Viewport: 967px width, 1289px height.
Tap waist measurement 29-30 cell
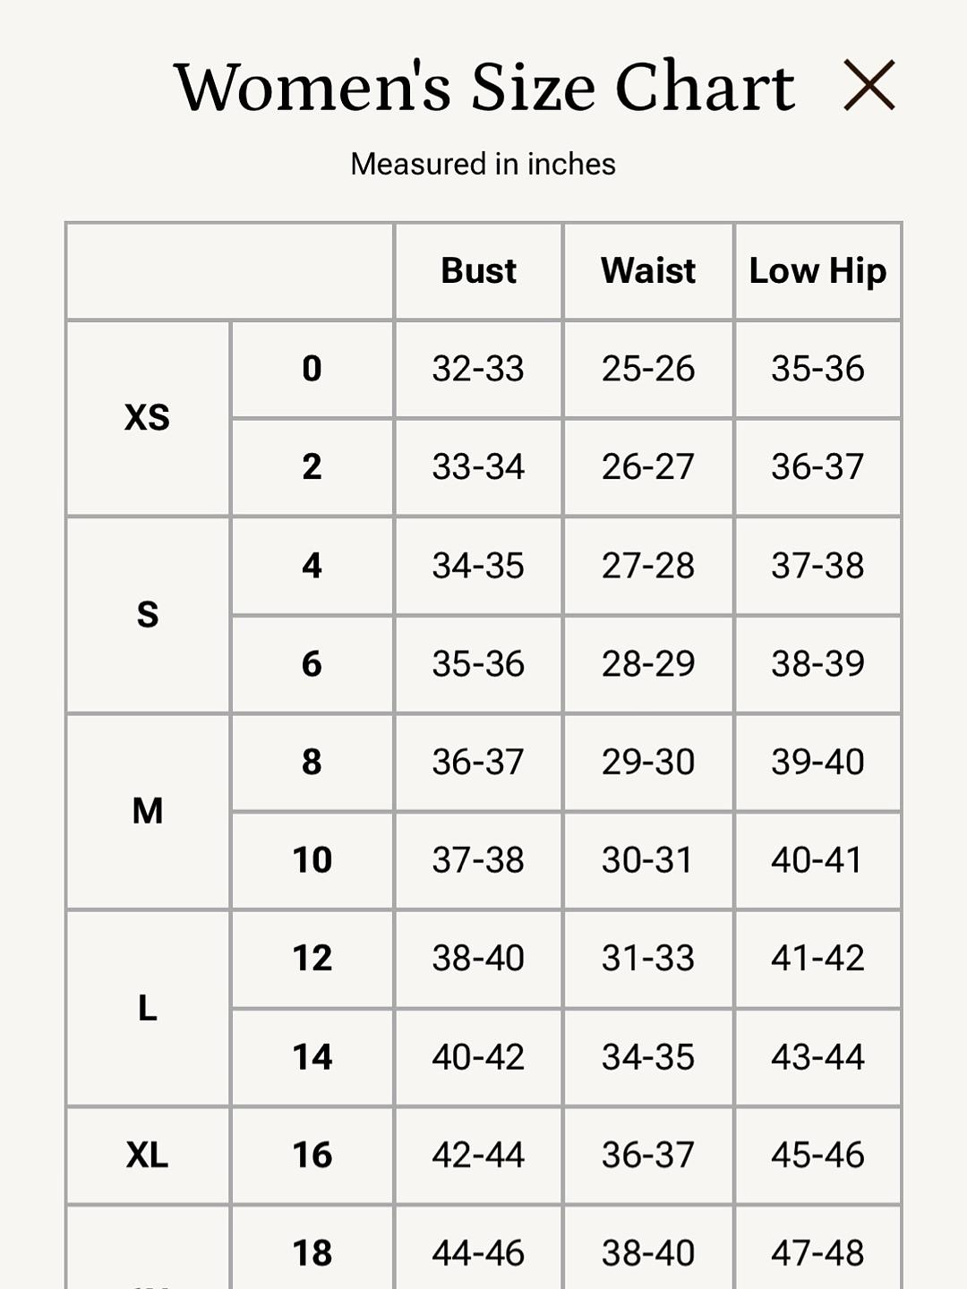[648, 762]
